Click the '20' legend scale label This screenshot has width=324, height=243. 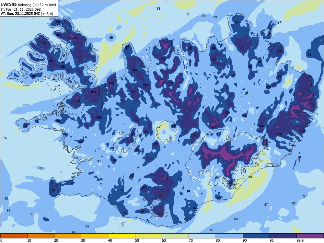[56, 240]
